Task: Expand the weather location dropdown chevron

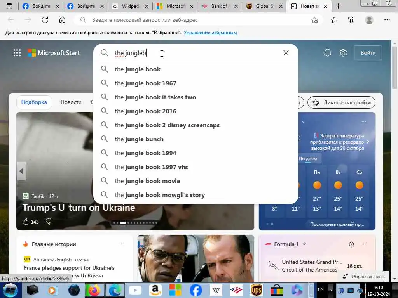Action: pos(303,121)
